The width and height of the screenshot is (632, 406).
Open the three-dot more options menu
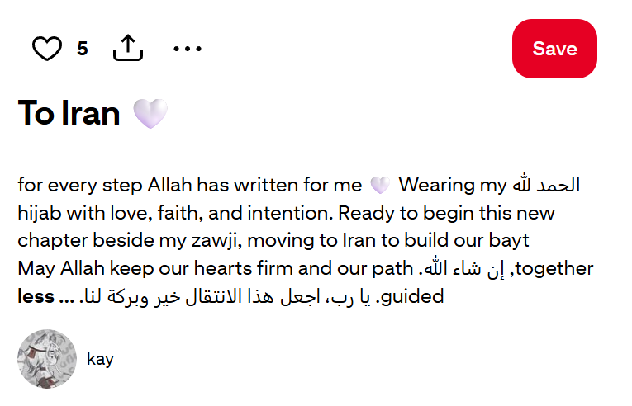click(188, 49)
